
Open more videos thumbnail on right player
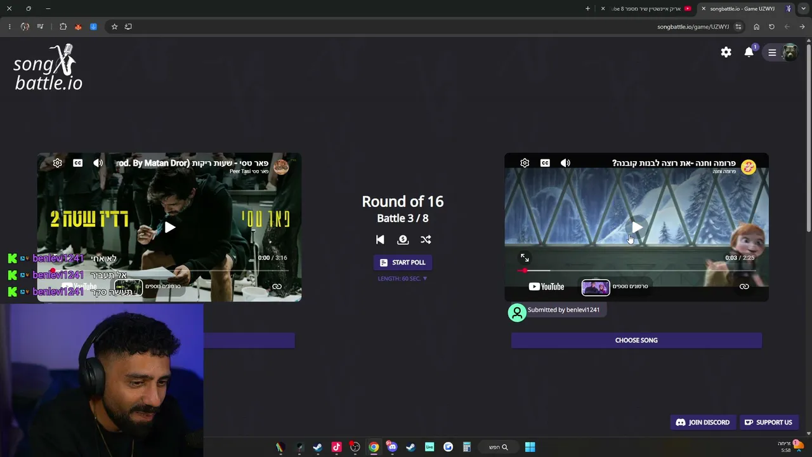click(x=596, y=288)
